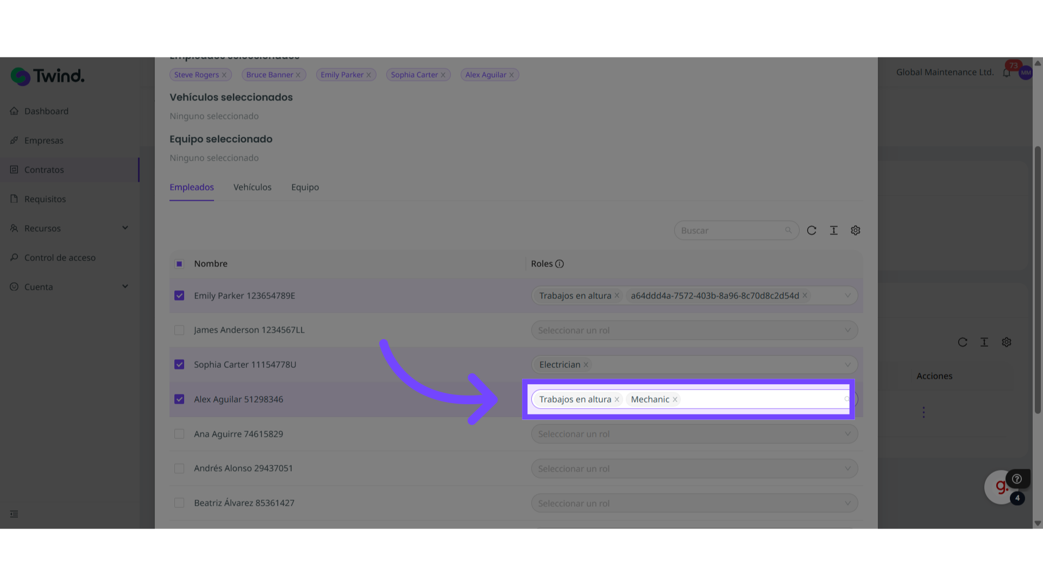This screenshot has height=586, width=1043.
Task: Remove Mechanic role from Alex Aguilar
Action: coord(675,399)
